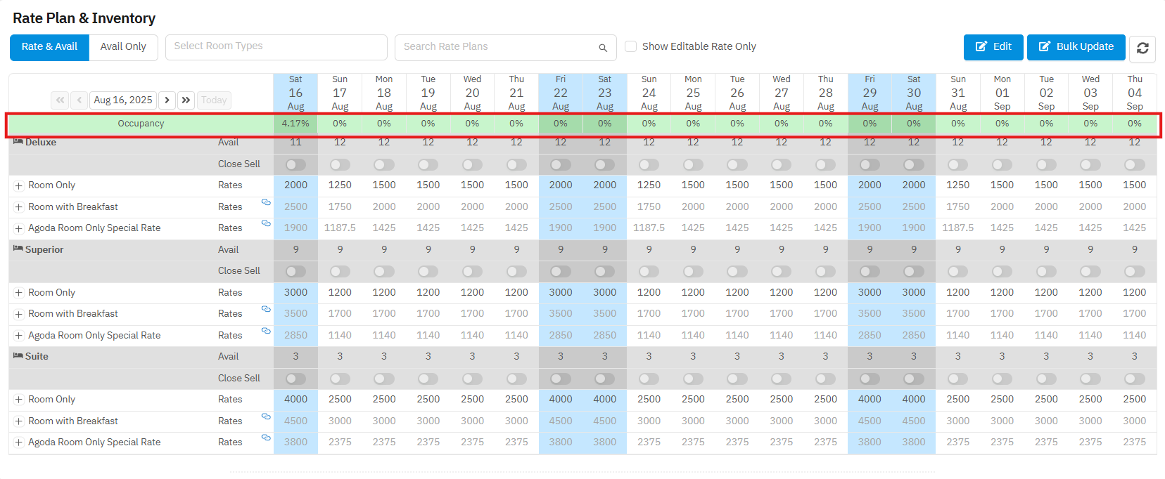Click link icon for Deluxe Room with Breakfast
The image size is (1165, 479).
click(x=266, y=202)
